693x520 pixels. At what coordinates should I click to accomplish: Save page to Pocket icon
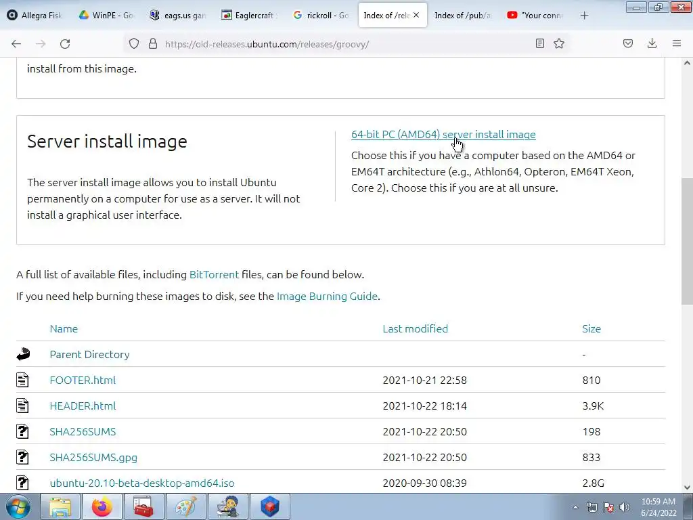pyautogui.click(x=628, y=43)
